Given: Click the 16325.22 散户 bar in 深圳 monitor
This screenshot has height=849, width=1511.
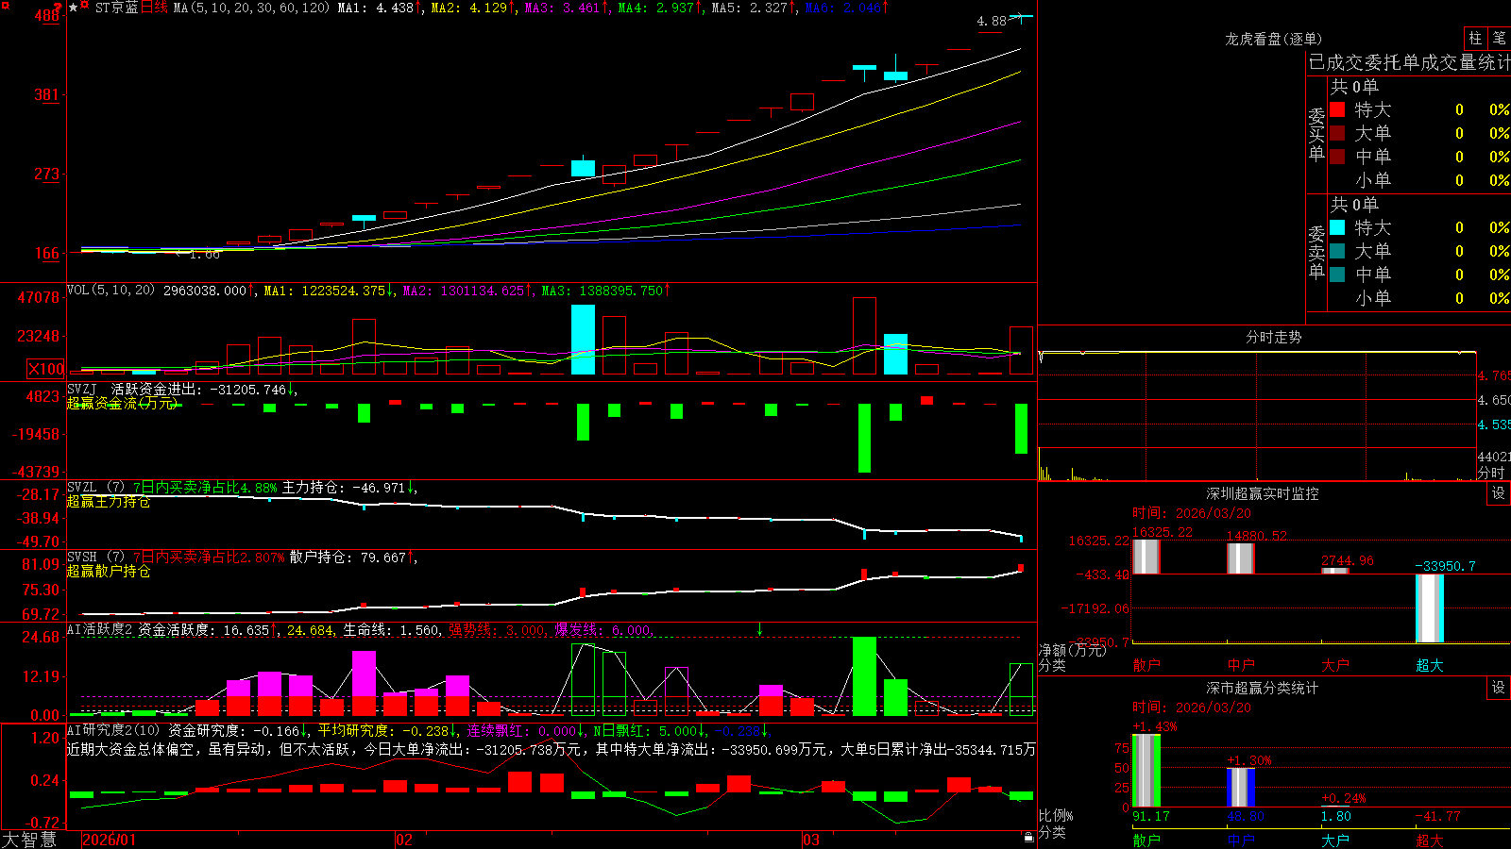Looking at the screenshot, I should tap(1146, 556).
